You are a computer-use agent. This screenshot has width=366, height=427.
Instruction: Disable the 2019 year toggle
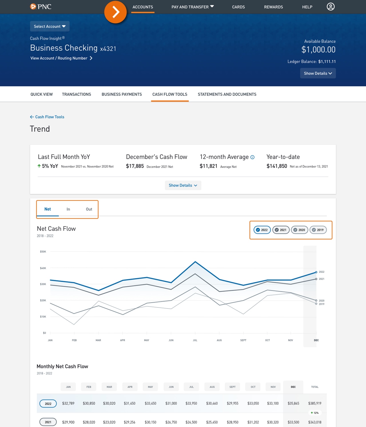[318, 230]
